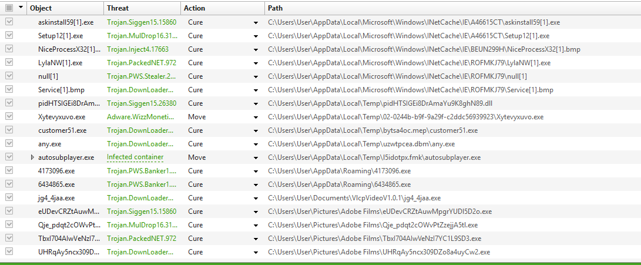Open the dropdown arrow beside the header checkbox
641x265 pixels.
(x=21, y=8)
